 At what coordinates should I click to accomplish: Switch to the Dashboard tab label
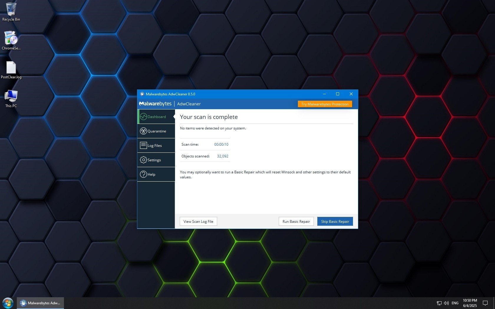pos(157,117)
